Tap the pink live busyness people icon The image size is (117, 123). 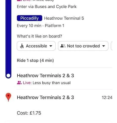coord(19,83)
